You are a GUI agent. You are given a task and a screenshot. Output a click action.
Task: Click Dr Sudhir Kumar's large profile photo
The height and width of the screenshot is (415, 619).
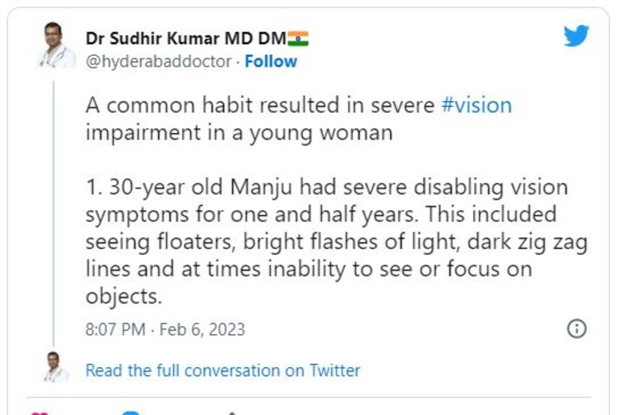tap(54, 47)
